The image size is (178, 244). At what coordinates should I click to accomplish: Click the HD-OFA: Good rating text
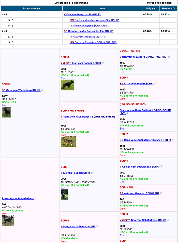click(x=69, y=238)
